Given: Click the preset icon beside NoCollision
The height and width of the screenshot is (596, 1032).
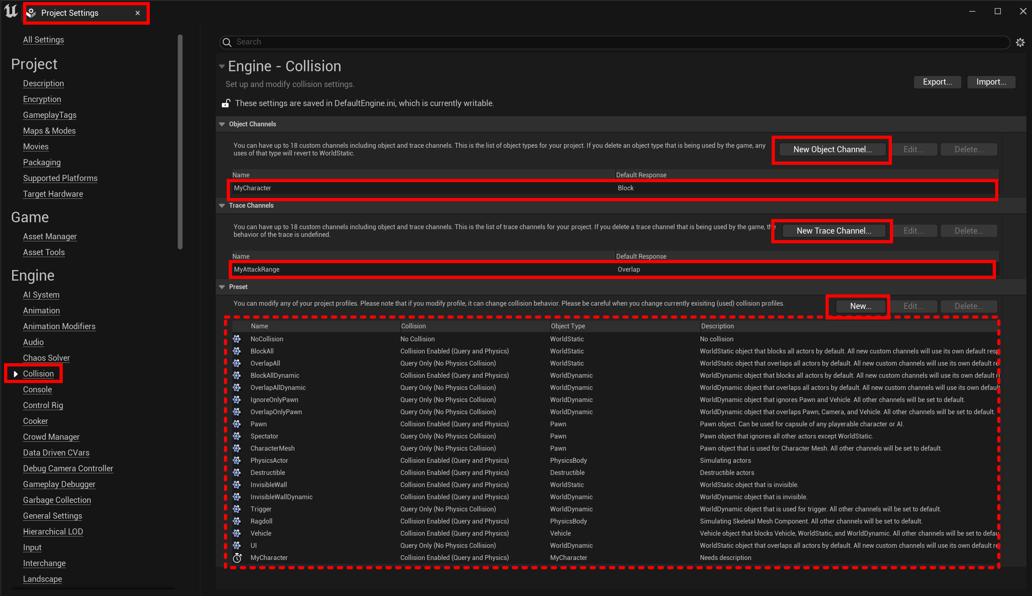Looking at the screenshot, I should click(237, 339).
